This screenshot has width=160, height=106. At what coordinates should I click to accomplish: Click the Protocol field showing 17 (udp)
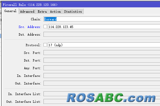104,45
